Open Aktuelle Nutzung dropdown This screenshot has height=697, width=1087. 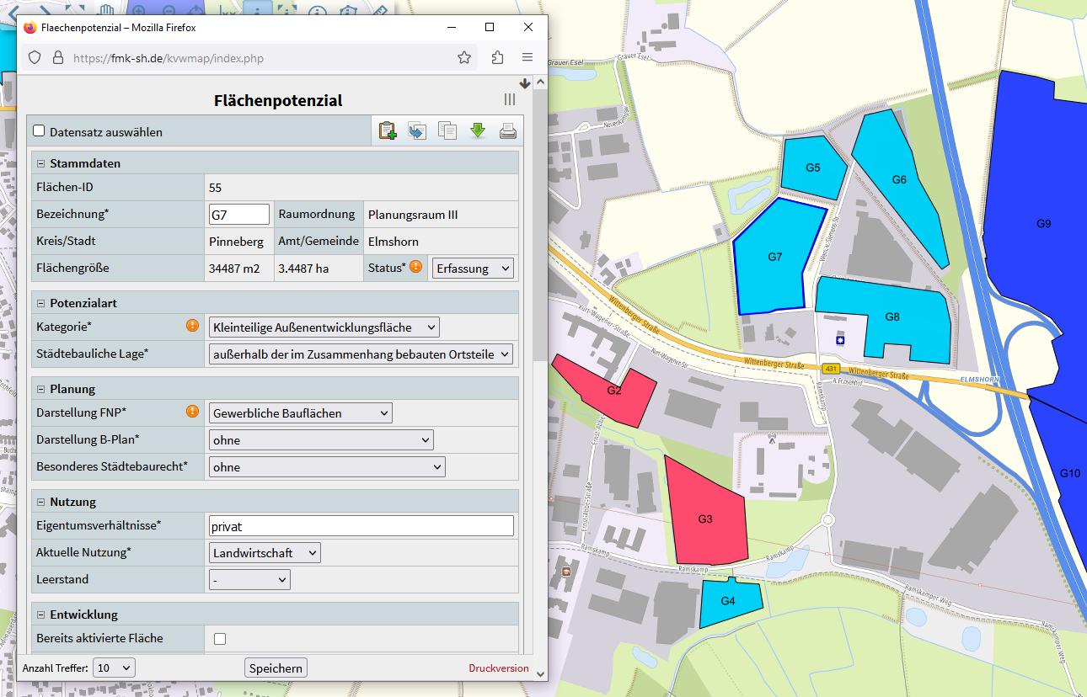[265, 553]
